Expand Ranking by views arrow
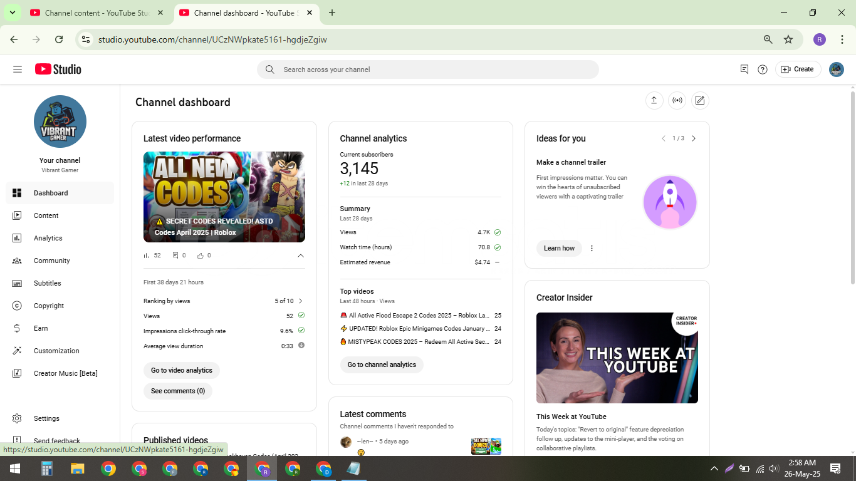Viewport: 856px width, 481px height. pos(301,301)
